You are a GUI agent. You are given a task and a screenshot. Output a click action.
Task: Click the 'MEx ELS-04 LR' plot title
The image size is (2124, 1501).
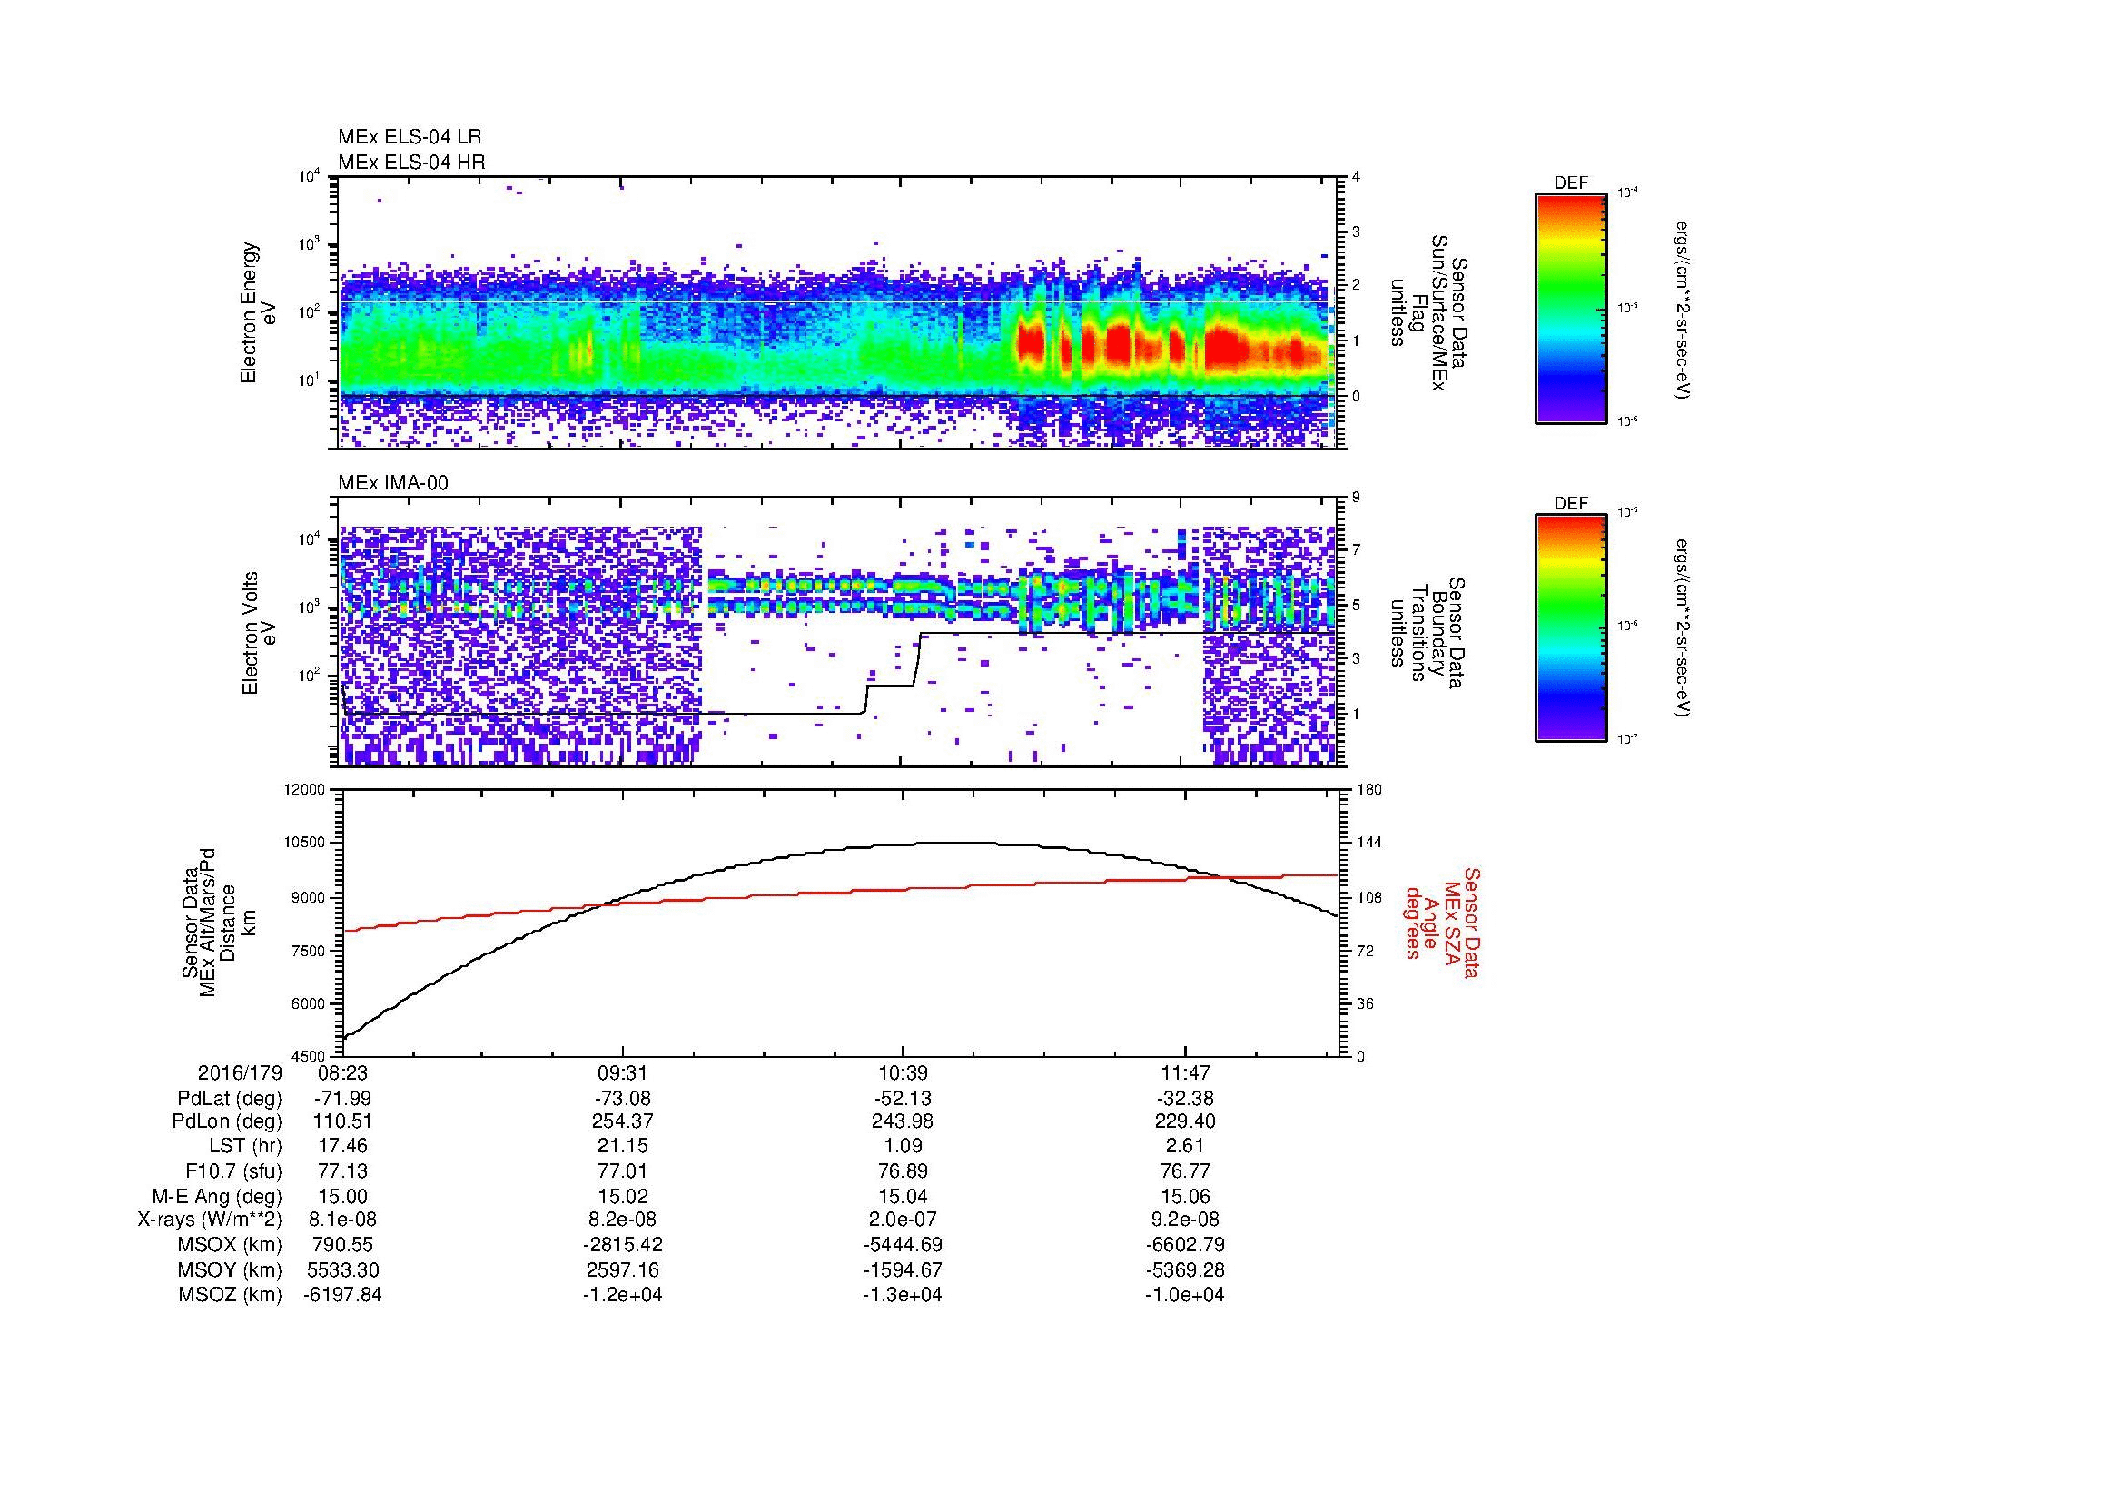click(410, 137)
